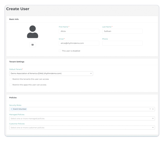Click the Customer Policies label

(17, 124)
